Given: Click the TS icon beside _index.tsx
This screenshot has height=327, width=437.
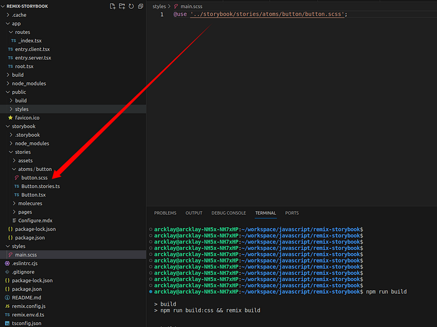Looking at the screenshot, I should tap(13, 41).
